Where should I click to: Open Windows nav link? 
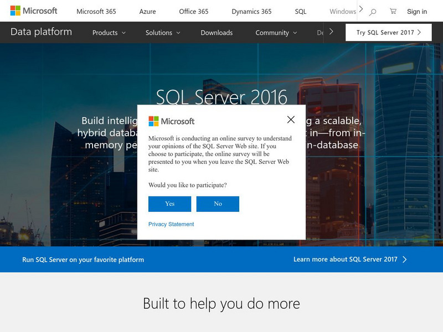pos(343,12)
